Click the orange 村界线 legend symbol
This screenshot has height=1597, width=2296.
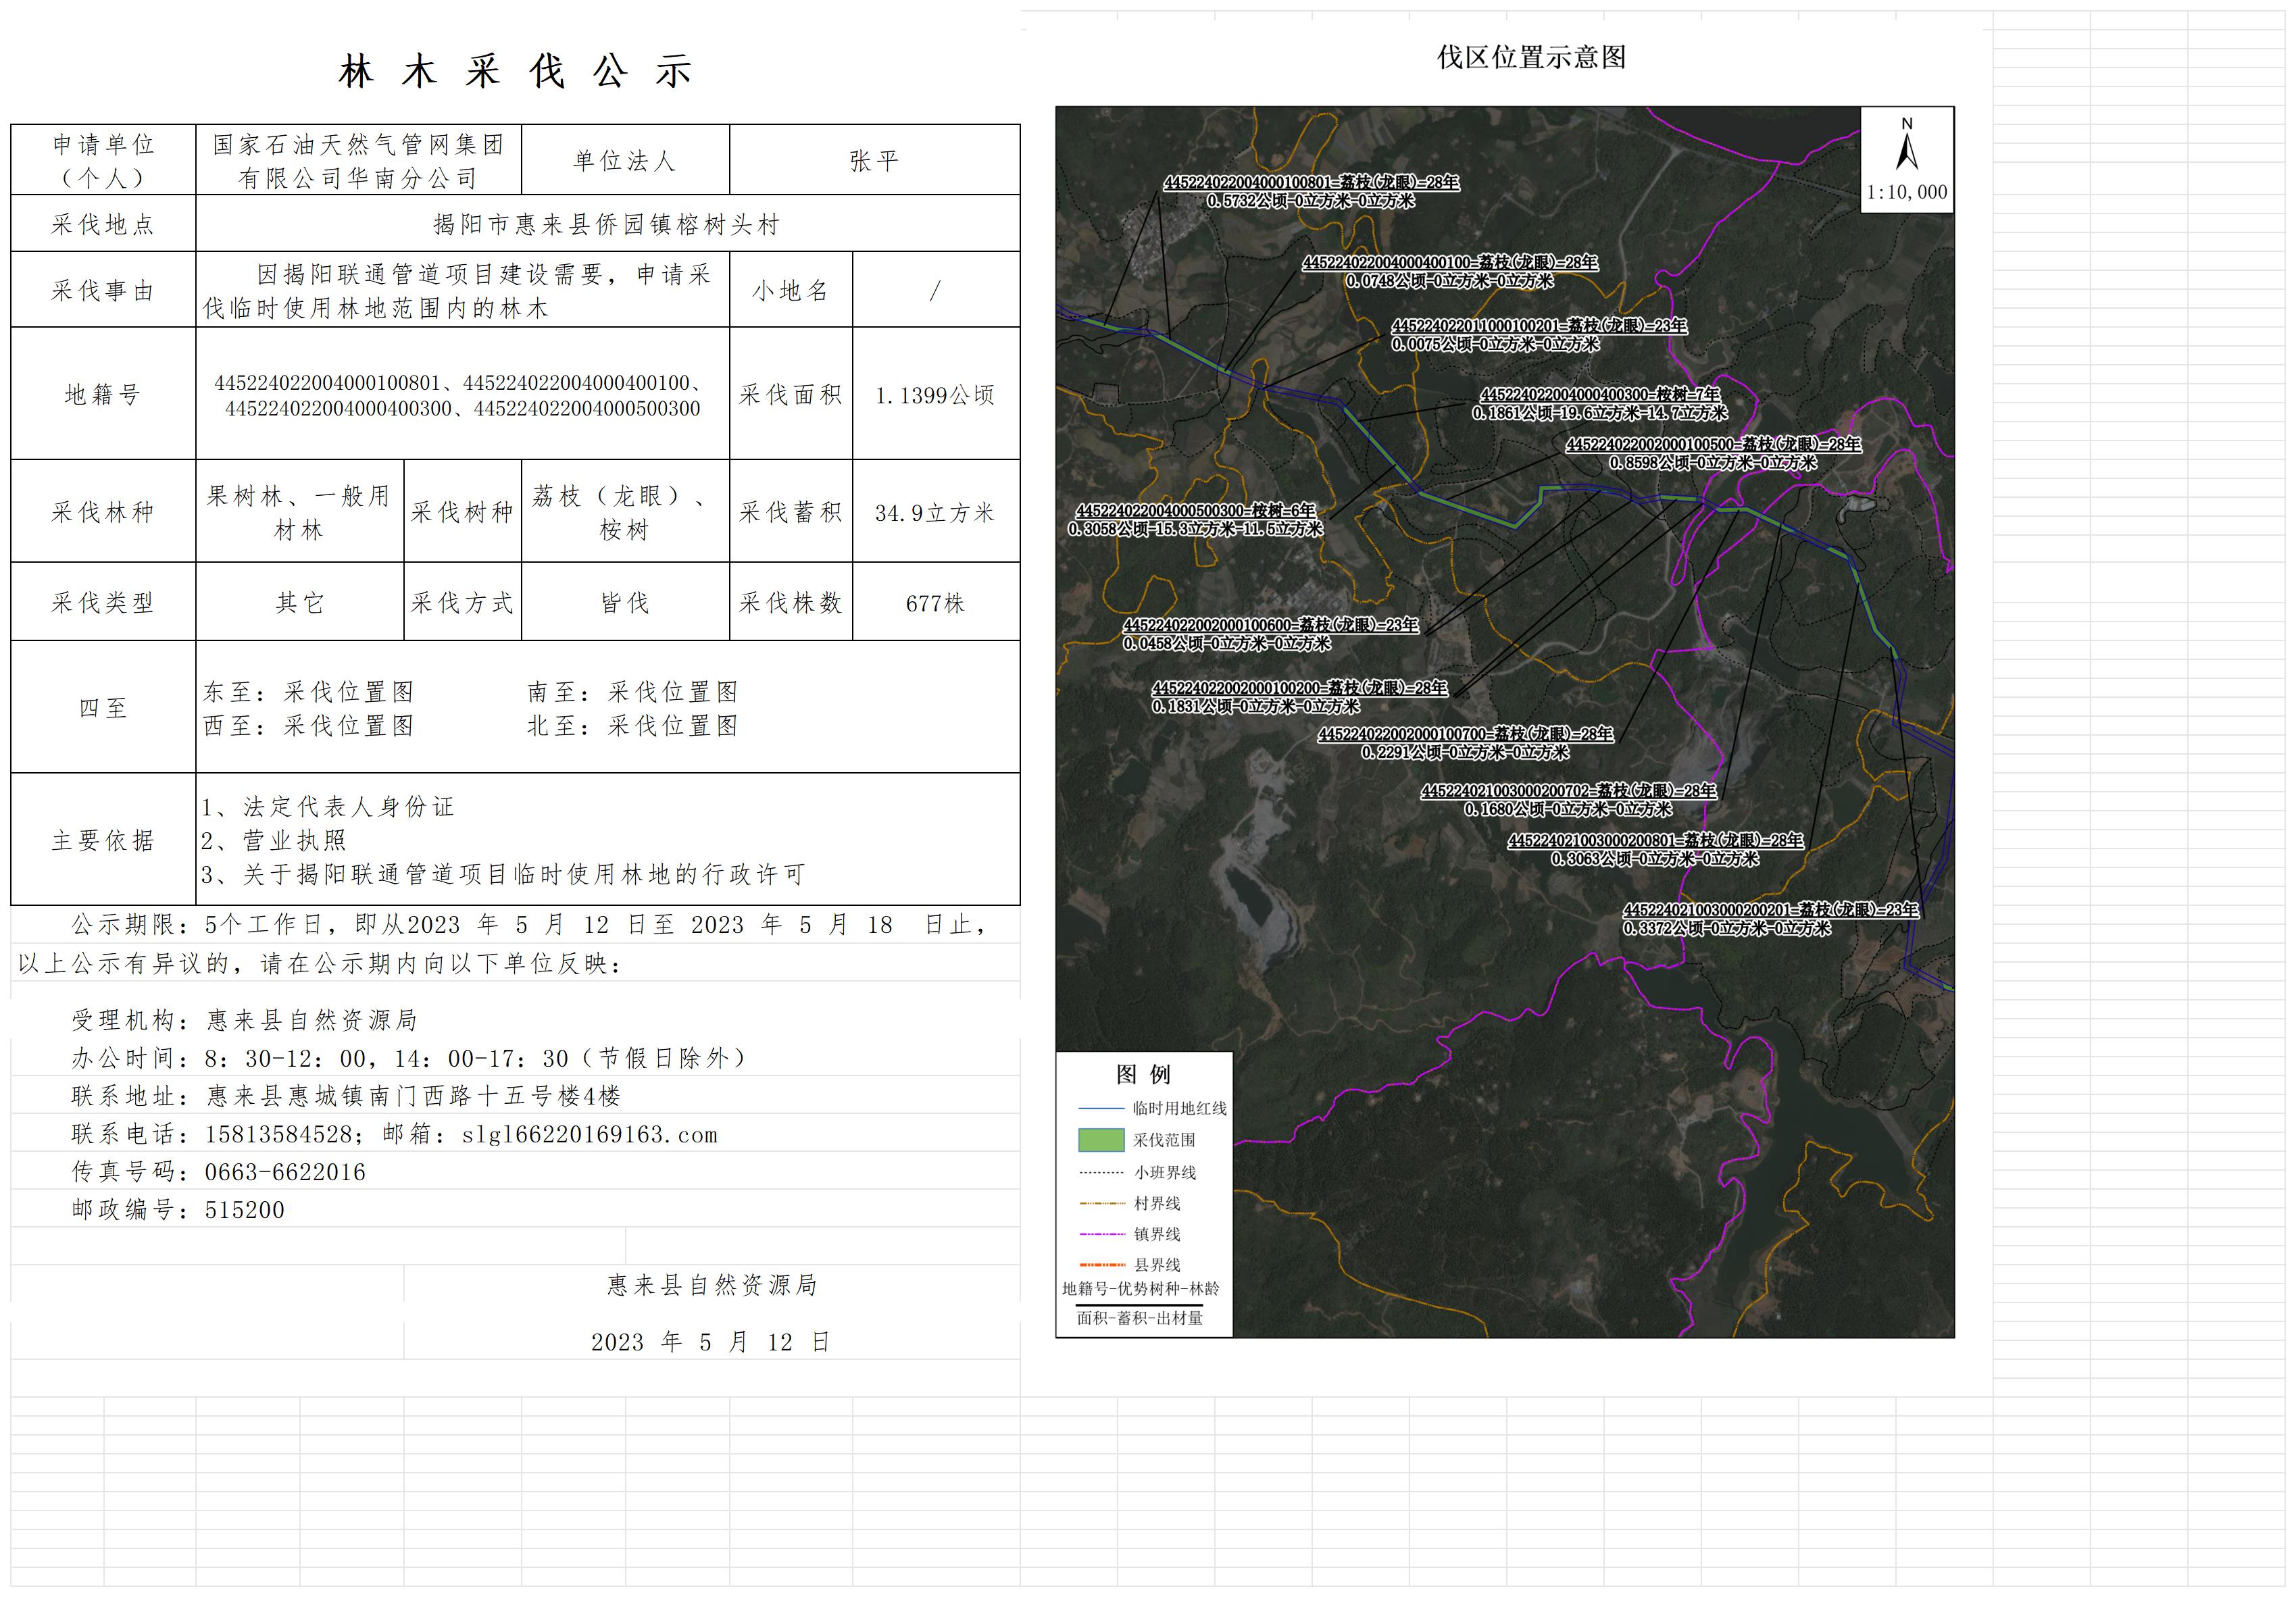click(x=1101, y=1203)
